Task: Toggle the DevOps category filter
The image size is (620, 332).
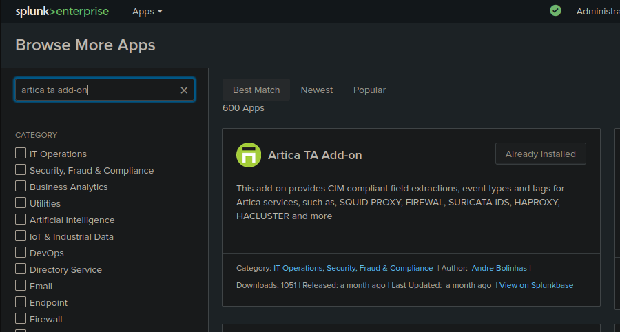Action: coord(21,252)
